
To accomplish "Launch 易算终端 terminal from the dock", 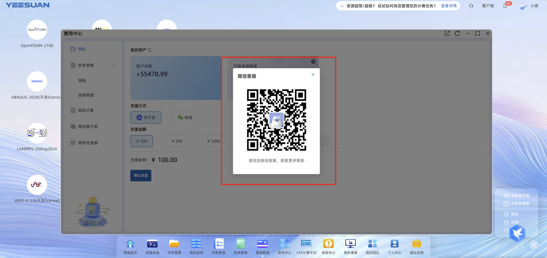I will [x=152, y=246].
